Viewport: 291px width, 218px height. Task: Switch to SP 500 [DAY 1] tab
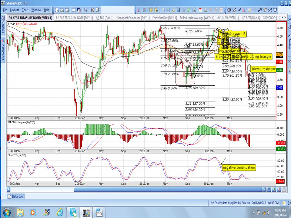tap(105, 18)
